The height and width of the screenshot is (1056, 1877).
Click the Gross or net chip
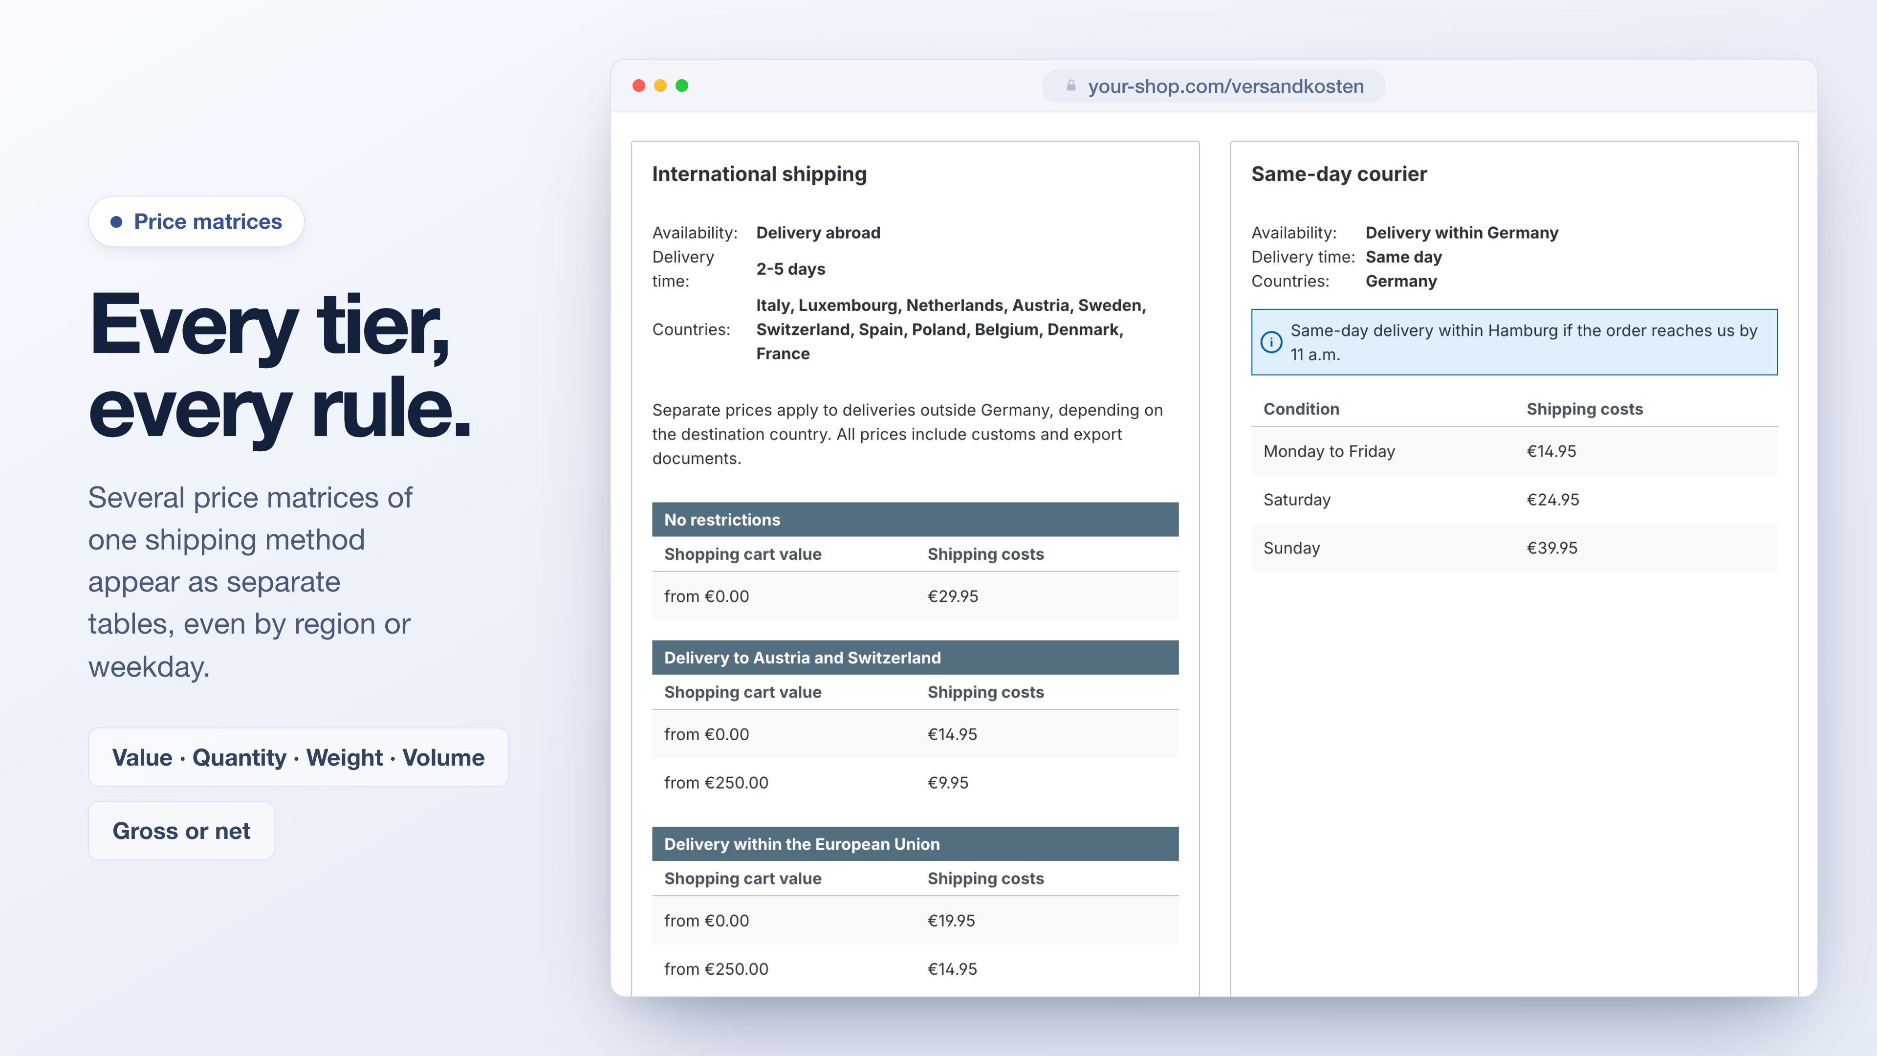(181, 831)
